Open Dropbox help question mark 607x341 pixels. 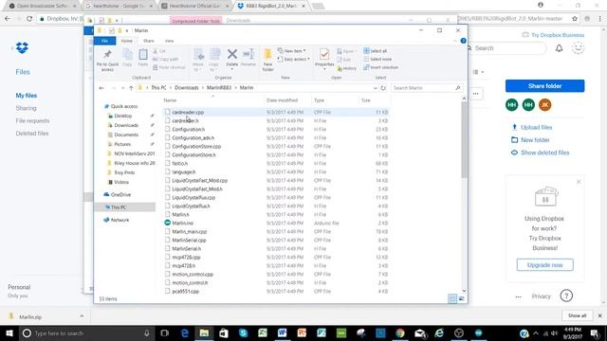click(566, 296)
